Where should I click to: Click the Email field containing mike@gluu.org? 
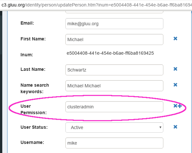tap(114, 24)
